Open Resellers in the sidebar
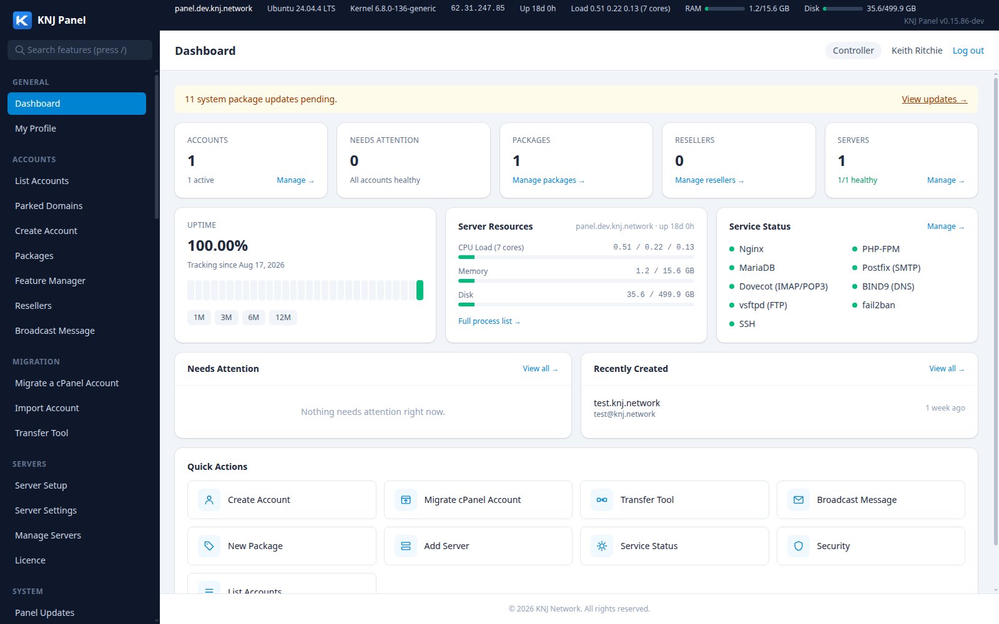This screenshot has height=624, width=999. coord(77,306)
